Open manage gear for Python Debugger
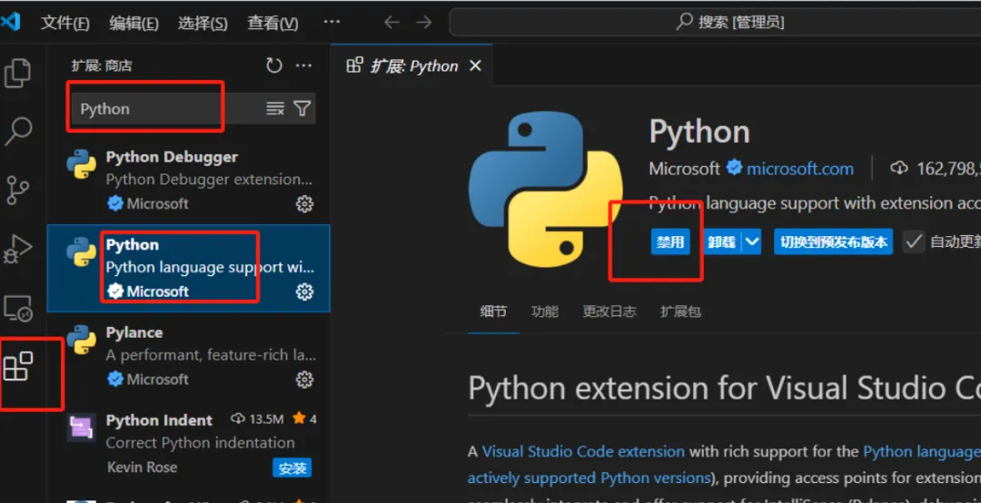The image size is (981, 503). click(x=304, y=204)
